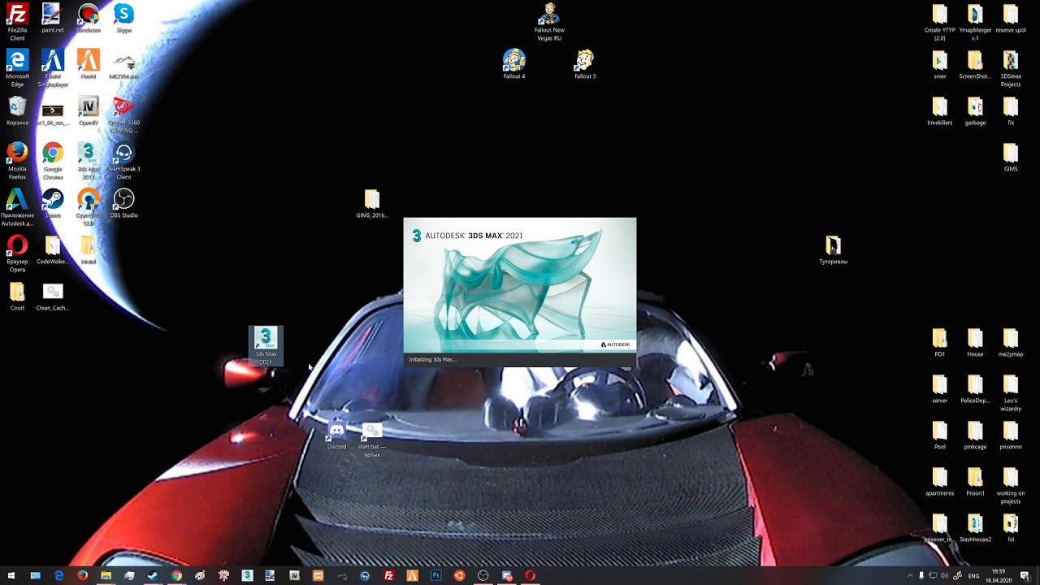Open the FileZilla Client desktop shortcut
This screenshot has height=585, width=1040.
17,22
